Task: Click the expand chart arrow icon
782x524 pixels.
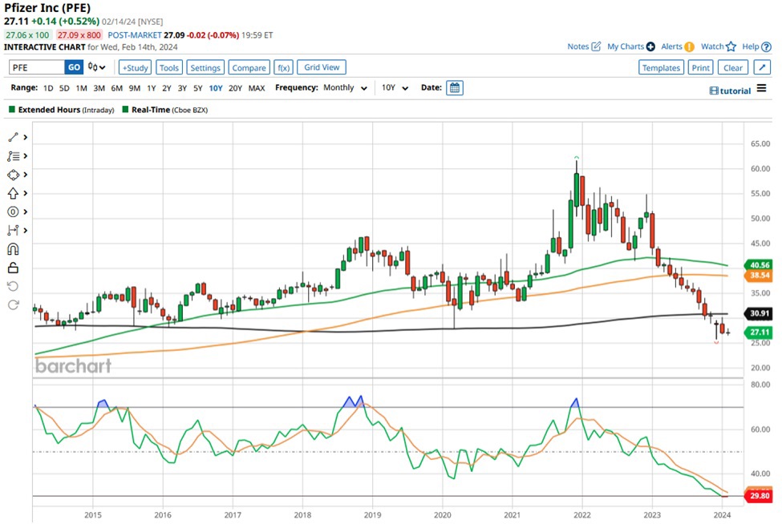Action: (762, 67)
